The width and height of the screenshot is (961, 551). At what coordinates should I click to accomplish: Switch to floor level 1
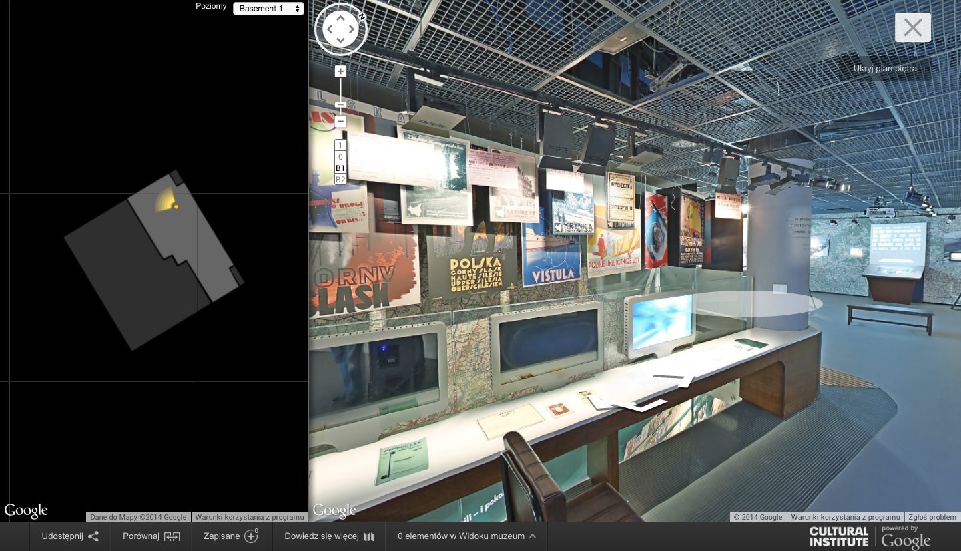[340, 146]
